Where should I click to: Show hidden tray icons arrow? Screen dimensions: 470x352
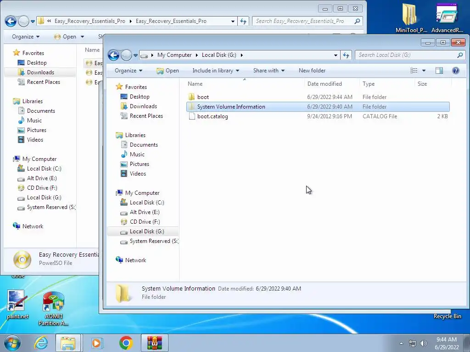tap(401, 343)
